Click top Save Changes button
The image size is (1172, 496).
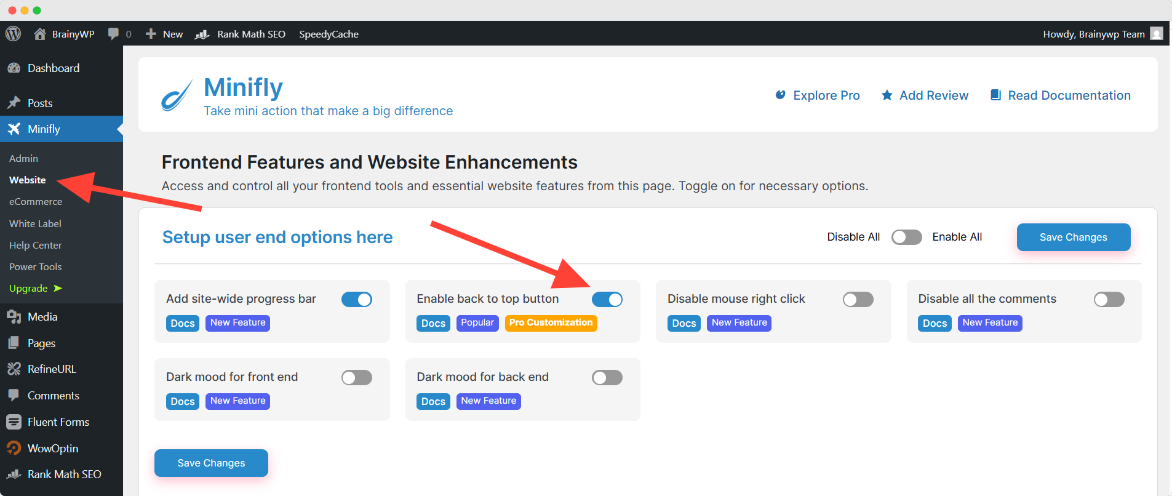click(1074, 237)
